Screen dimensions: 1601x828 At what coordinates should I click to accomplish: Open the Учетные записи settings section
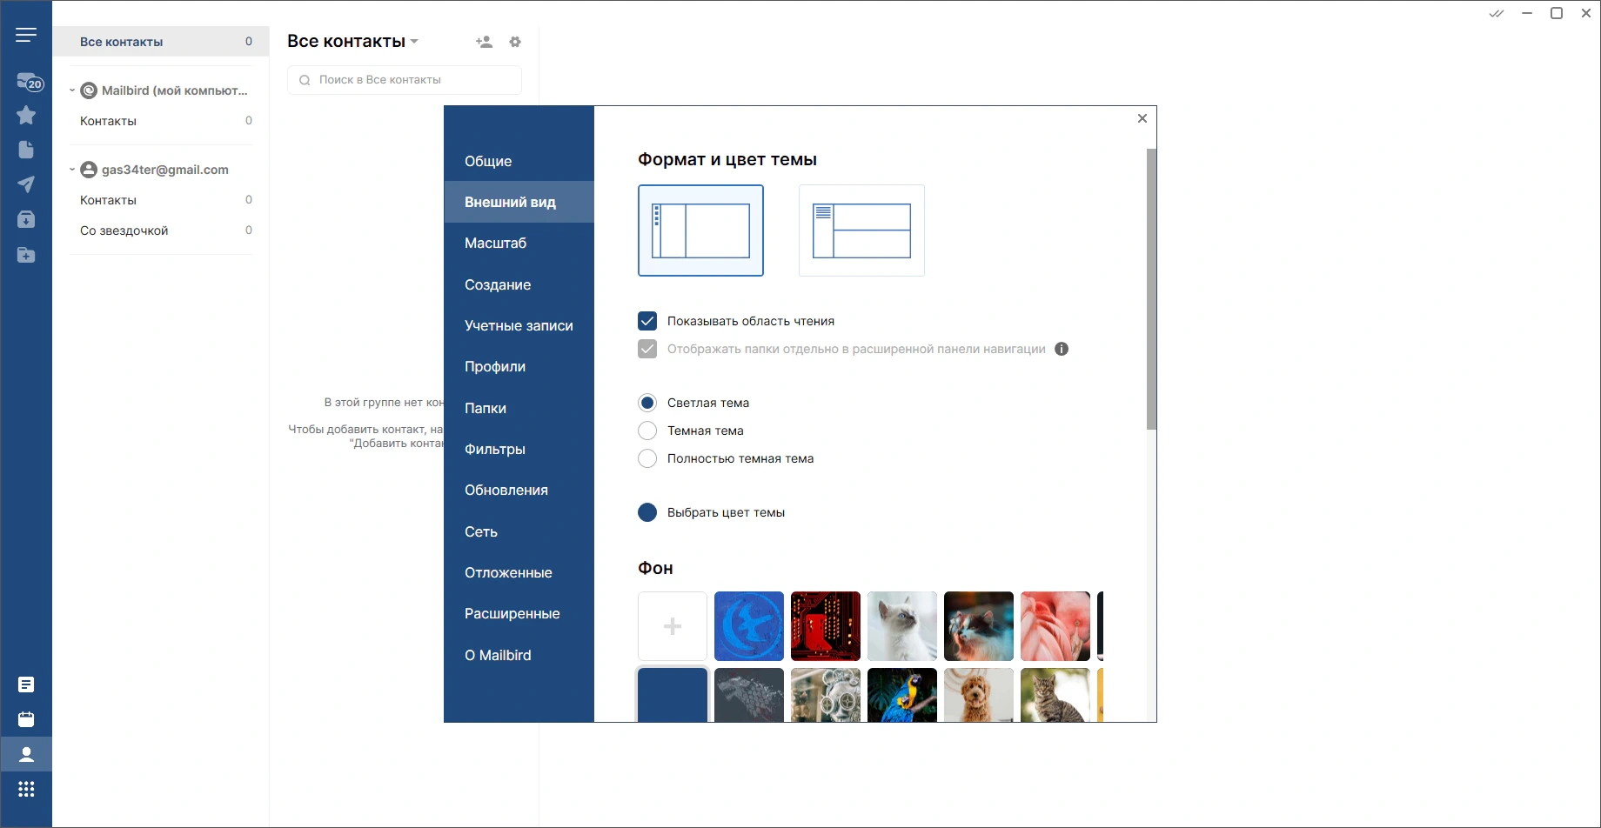[519, 325]
